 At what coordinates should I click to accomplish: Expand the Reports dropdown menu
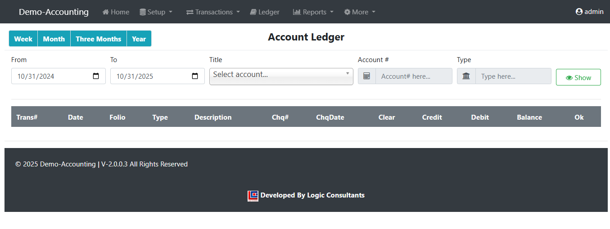tap(313, 12)
